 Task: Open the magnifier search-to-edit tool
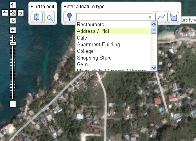click(49, 17)
